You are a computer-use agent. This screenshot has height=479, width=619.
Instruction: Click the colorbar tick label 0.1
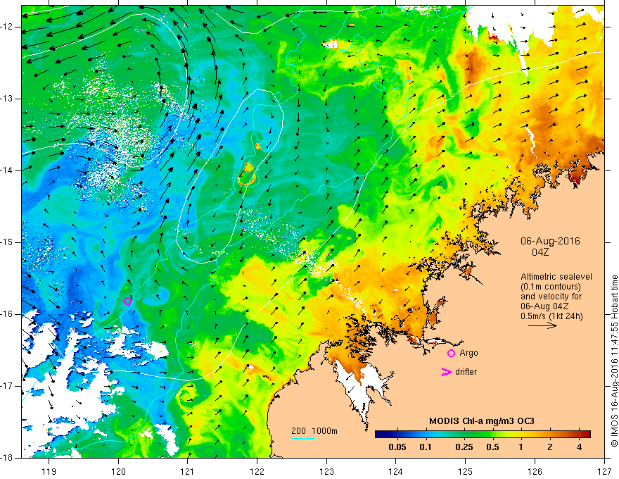click(425, 447)
